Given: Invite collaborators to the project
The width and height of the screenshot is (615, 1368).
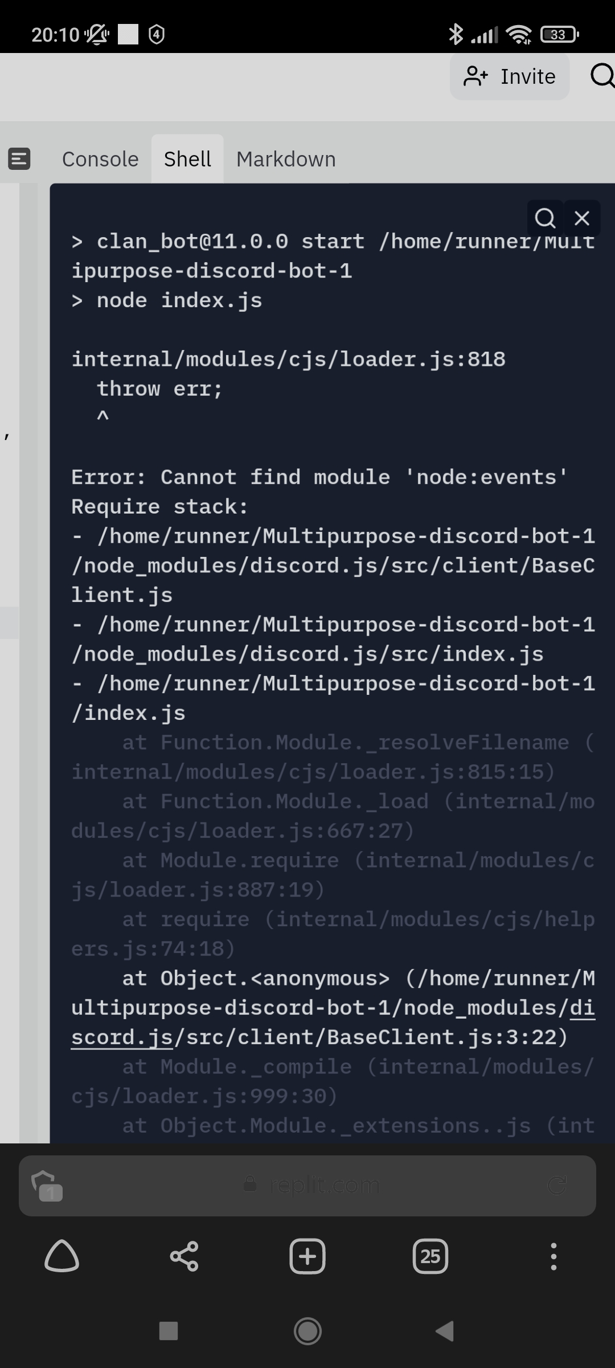Looking at the screenshot, I should pyautogui.click(x=509, y=76).
